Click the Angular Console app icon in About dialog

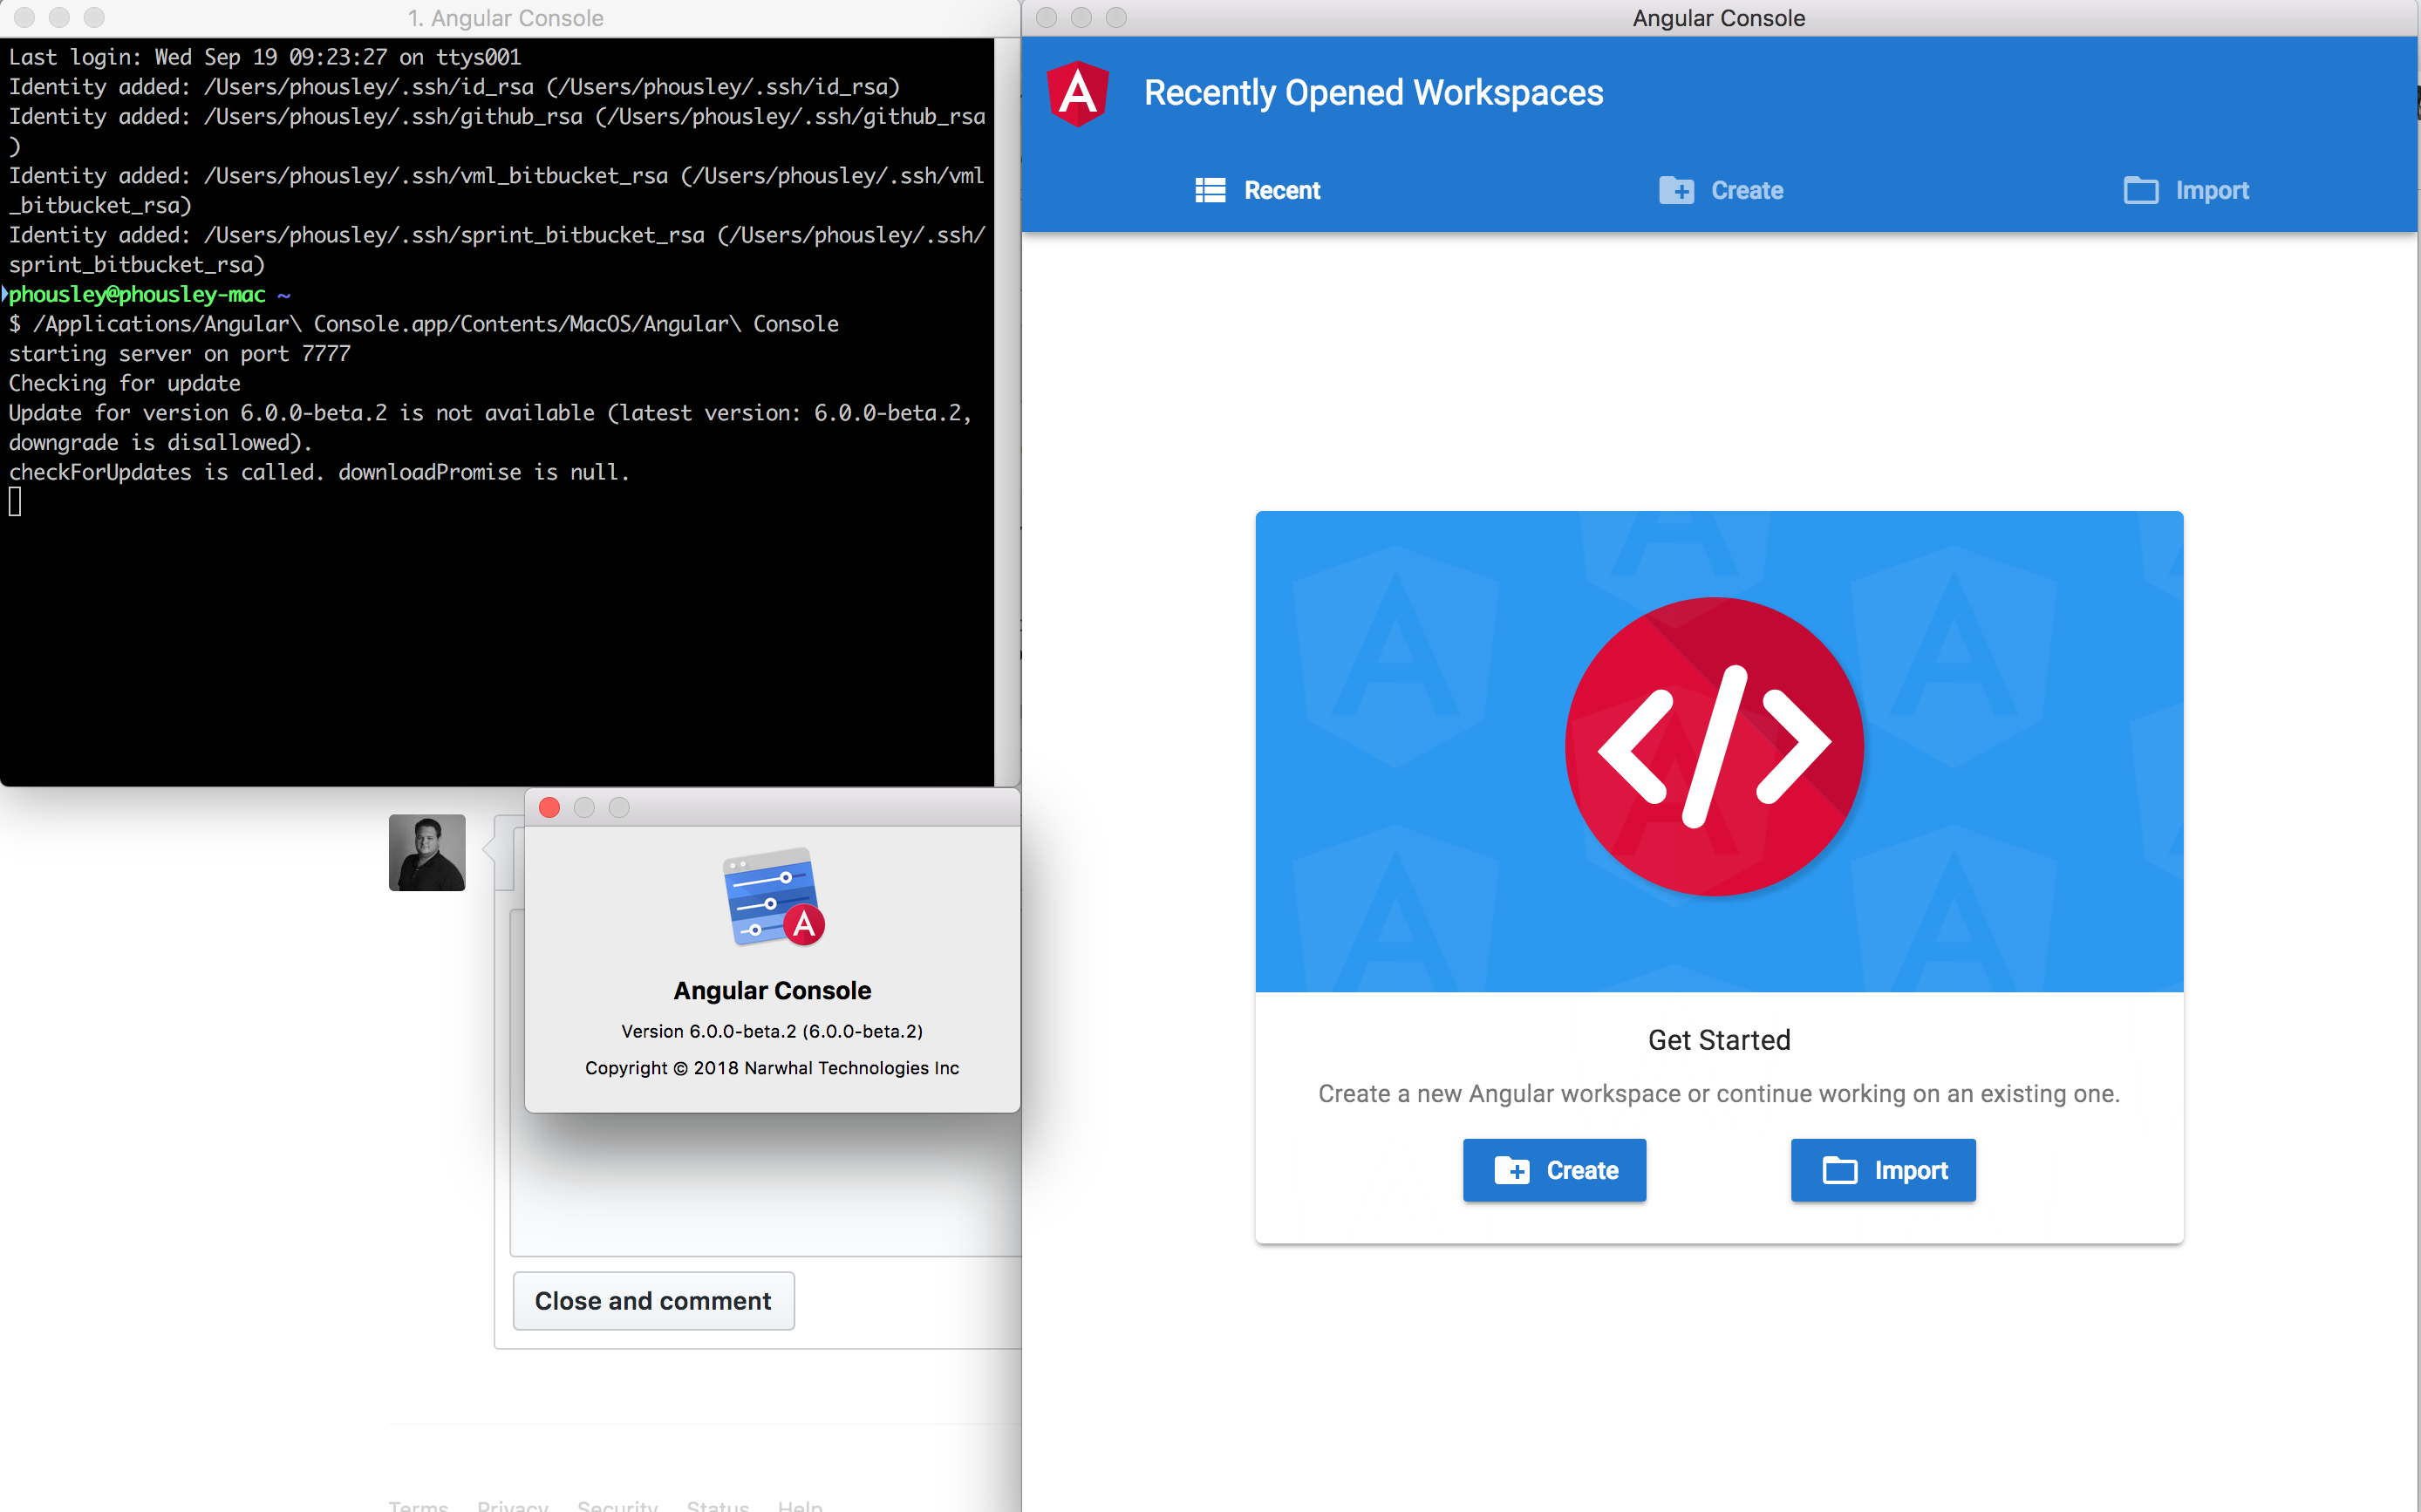point(772,898)
